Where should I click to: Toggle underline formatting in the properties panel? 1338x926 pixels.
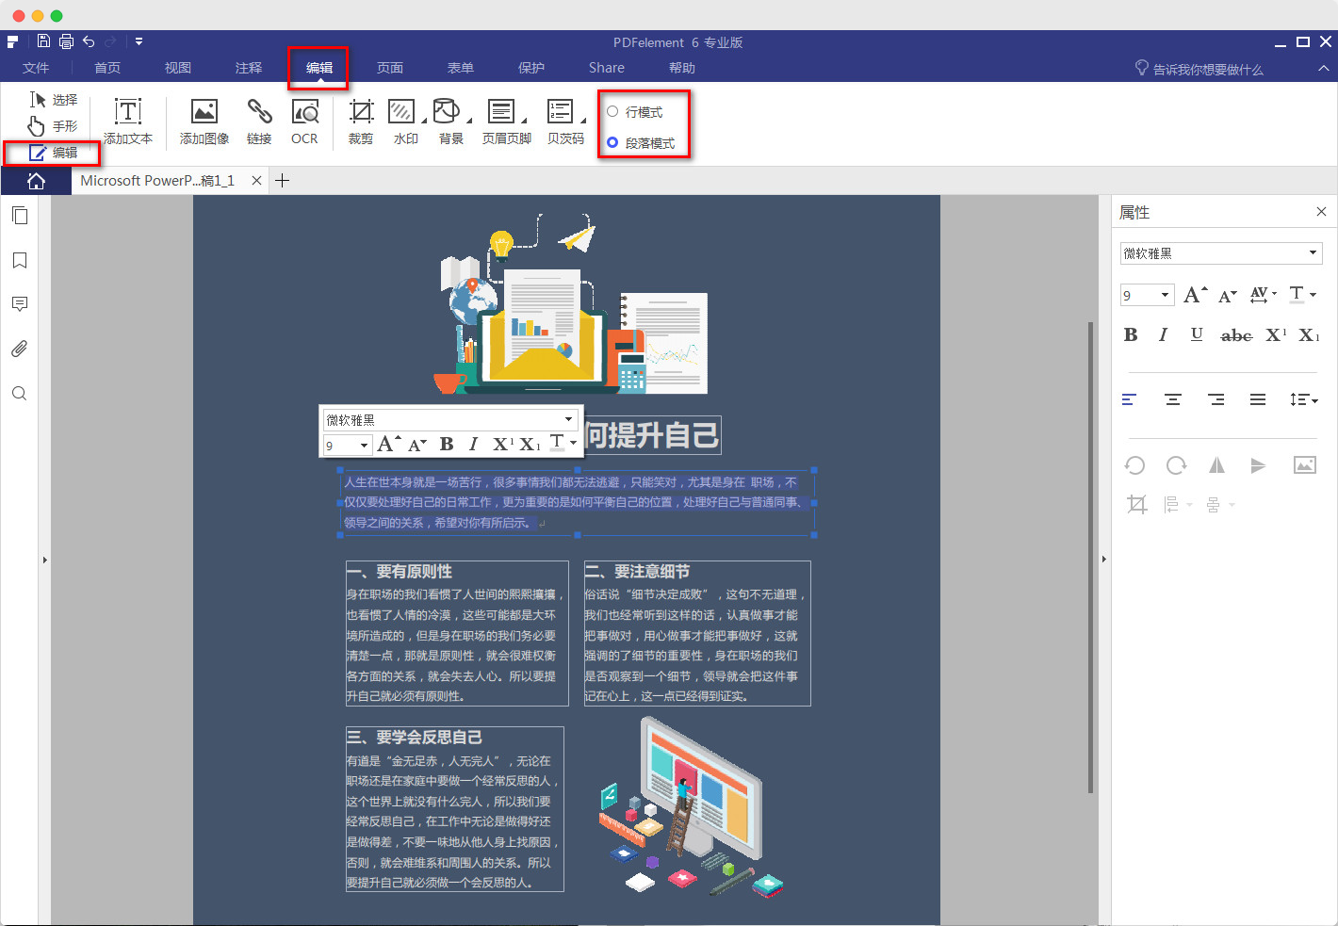coord(1196,334)
